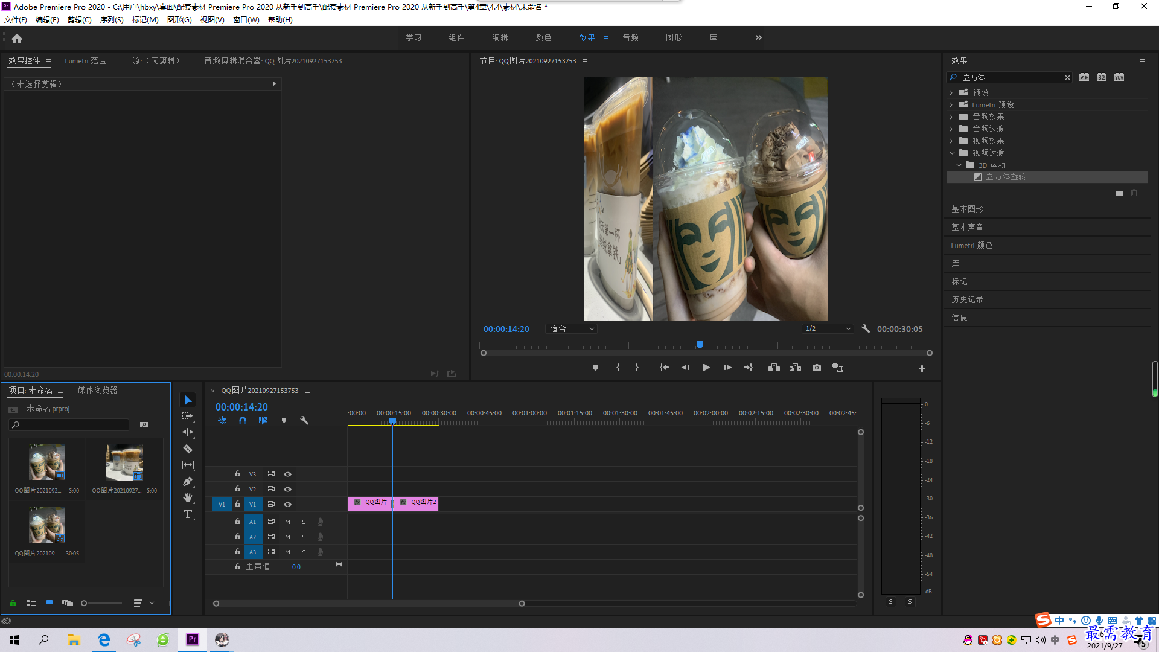Select the Hand tool
Viewport: 1159px width, 652px height.
(x=188, y=497)
